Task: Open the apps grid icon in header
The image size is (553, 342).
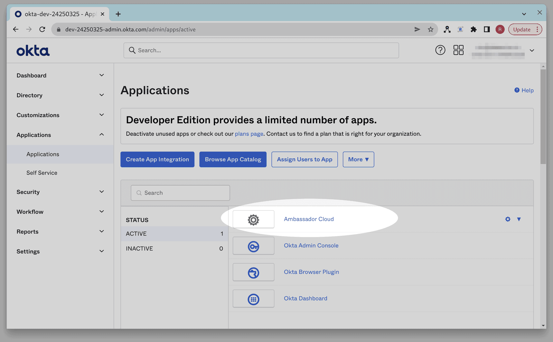Action: coord(458,50)
